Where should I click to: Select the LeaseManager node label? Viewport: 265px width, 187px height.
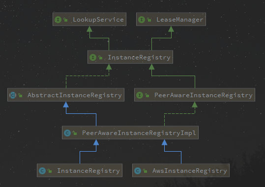coord(180,20)
